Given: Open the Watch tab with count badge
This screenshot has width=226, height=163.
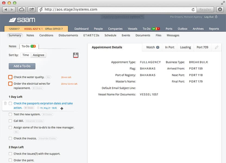Looking at the screenshot, I should point(152,47).
